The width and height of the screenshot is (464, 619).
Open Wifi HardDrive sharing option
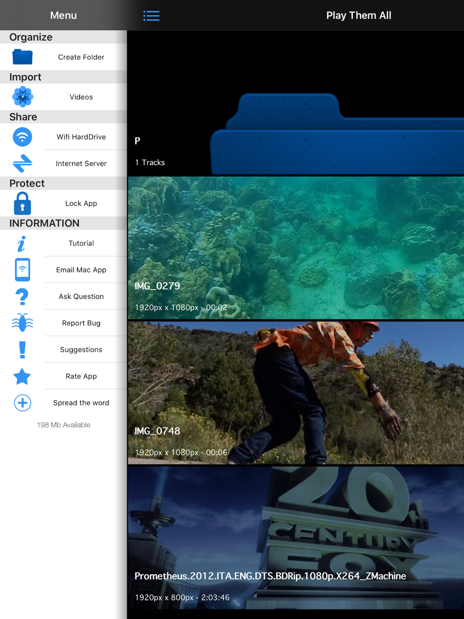(64, 137)
